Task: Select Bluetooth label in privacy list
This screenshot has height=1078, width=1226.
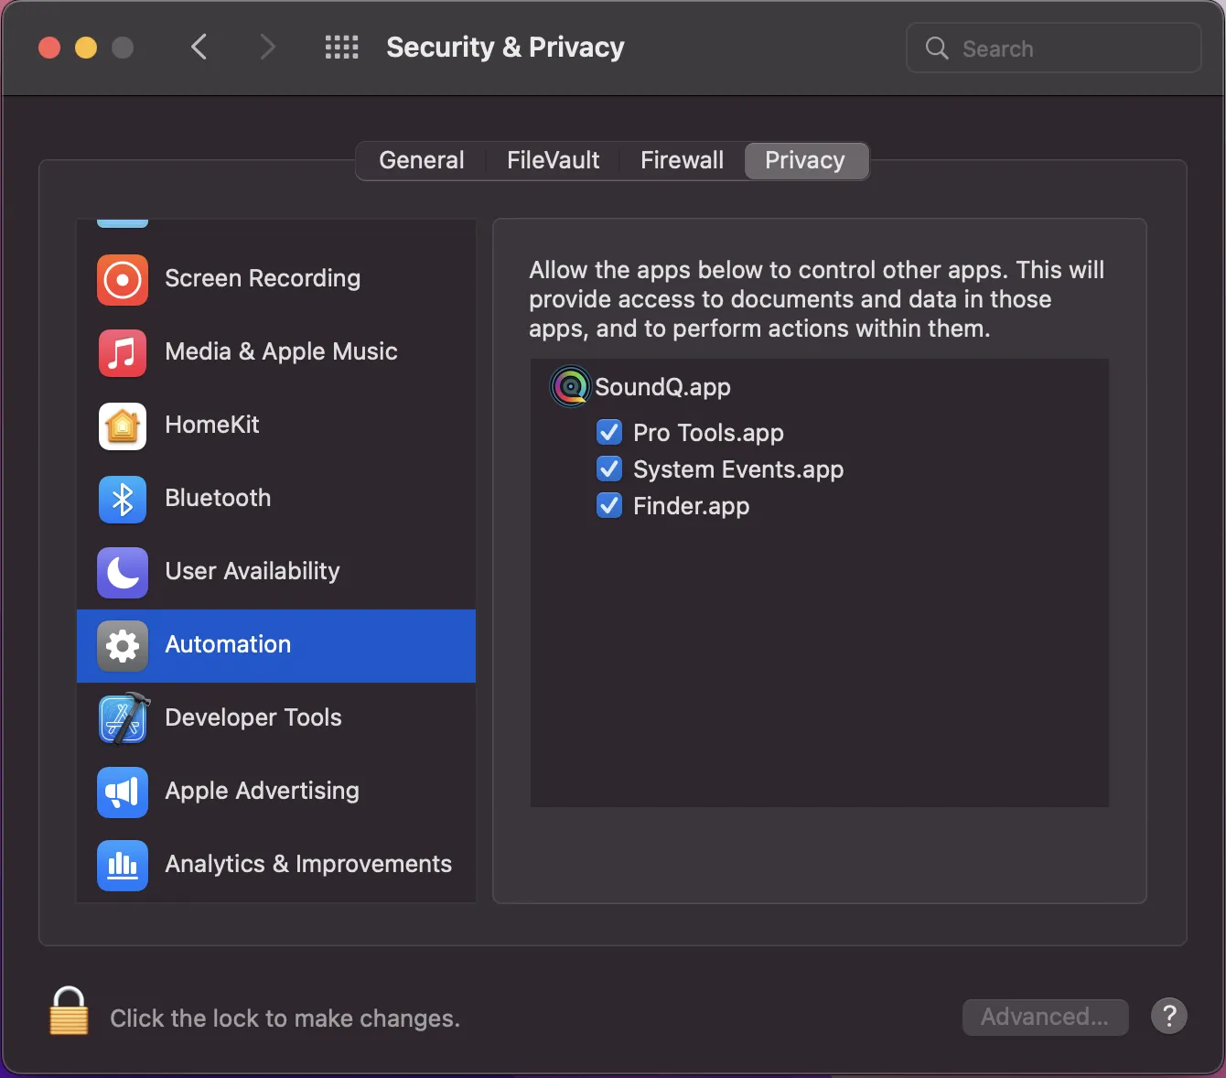Action: [x=218, y=498]
